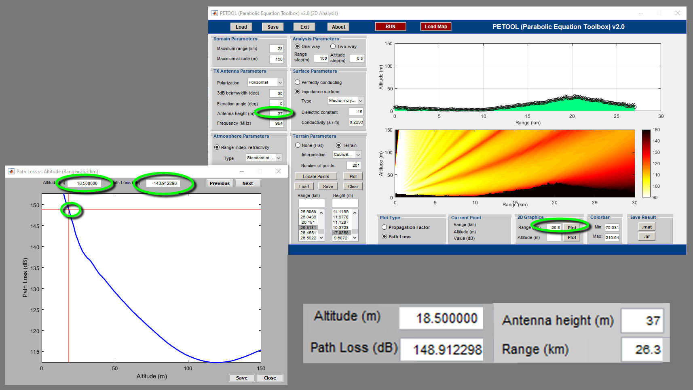Click Close in Path Loss window
The image size is (693, 390).
(x=270, y=378)
